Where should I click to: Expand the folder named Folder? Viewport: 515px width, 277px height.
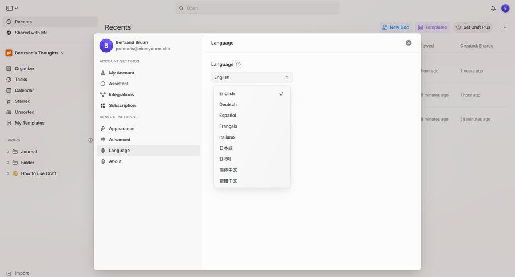tap(8, 163)
